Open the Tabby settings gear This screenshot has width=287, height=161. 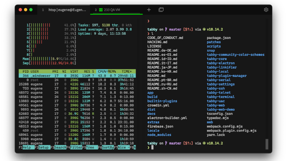(266, 10)
